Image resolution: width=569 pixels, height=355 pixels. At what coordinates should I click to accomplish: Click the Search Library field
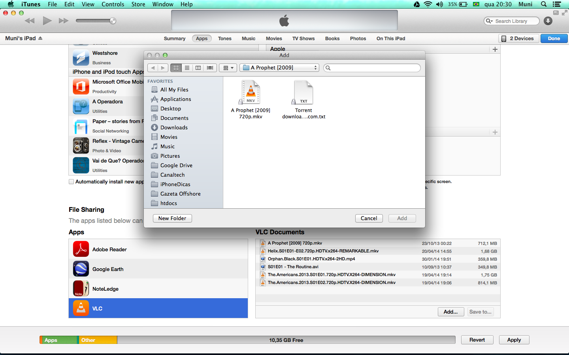pyautogui.click(x=512, y=21)
